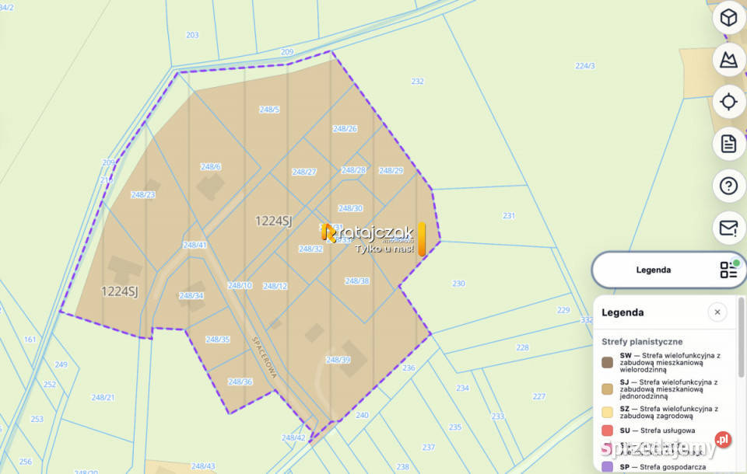Screen dimensions: 747x474
Task: Select parcel 248/35 on the map
Action: click(218, 340)
